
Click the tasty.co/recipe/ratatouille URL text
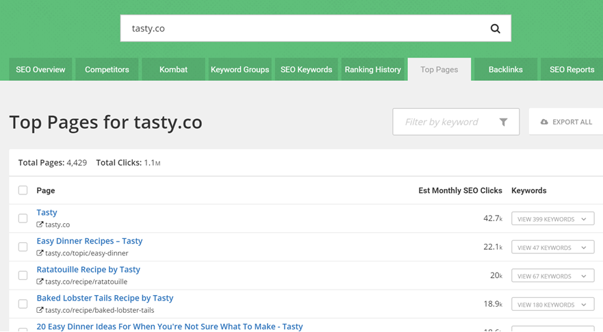click(86, 281)
